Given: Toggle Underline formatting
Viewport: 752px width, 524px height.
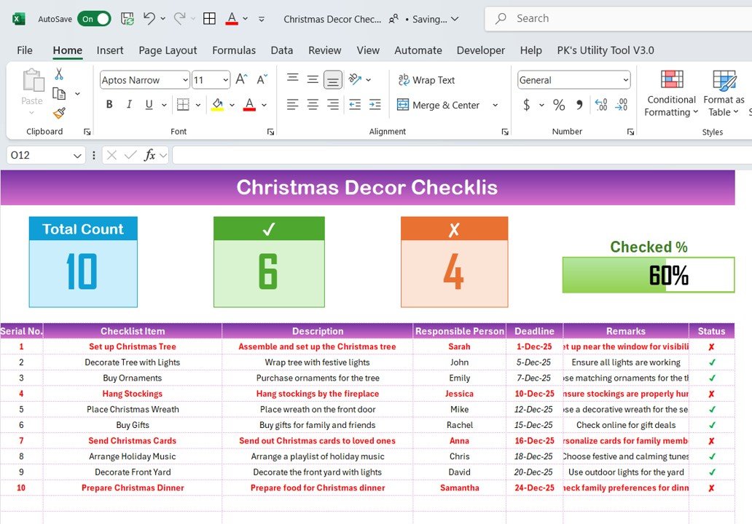Looking at the screenshot, I should pyautogui.click(x=149, y=104).
